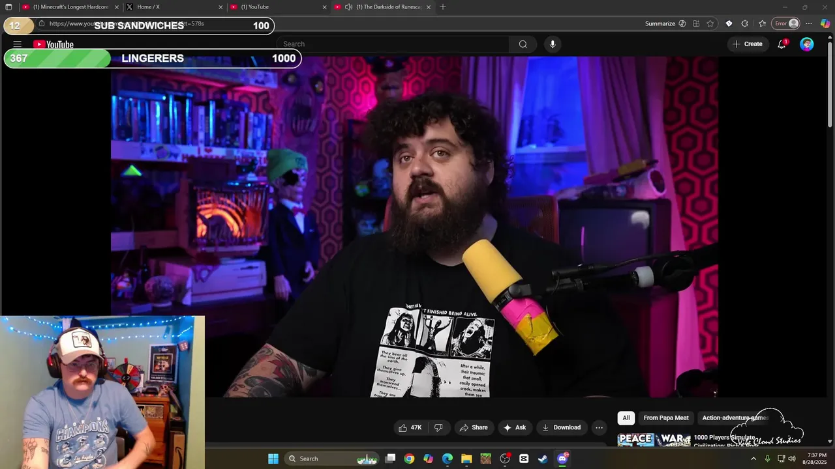835x469 pixels.
Task: Open Task View on the taskbar
Action: pyautogui.click(x=390, y=459)
